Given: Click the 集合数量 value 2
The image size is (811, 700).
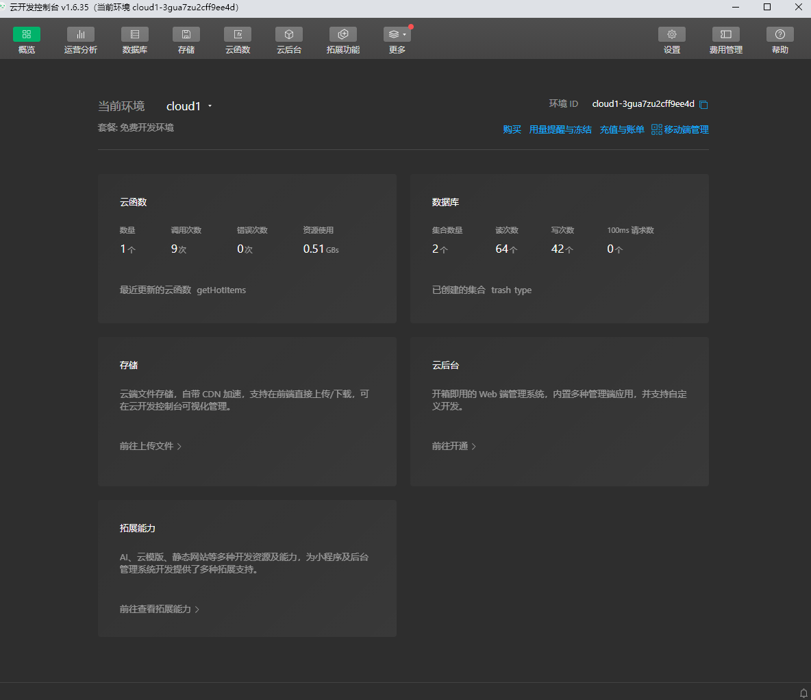Looking at the screenshot, I should [440, 249].
